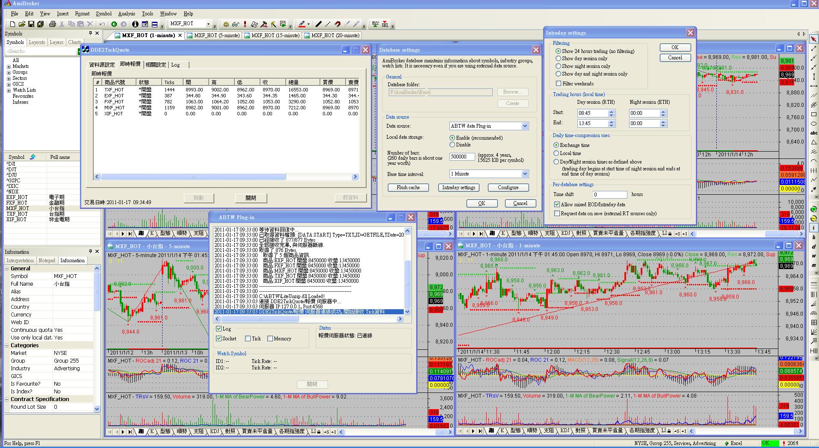Collapse the General section in Information panel

7,269
